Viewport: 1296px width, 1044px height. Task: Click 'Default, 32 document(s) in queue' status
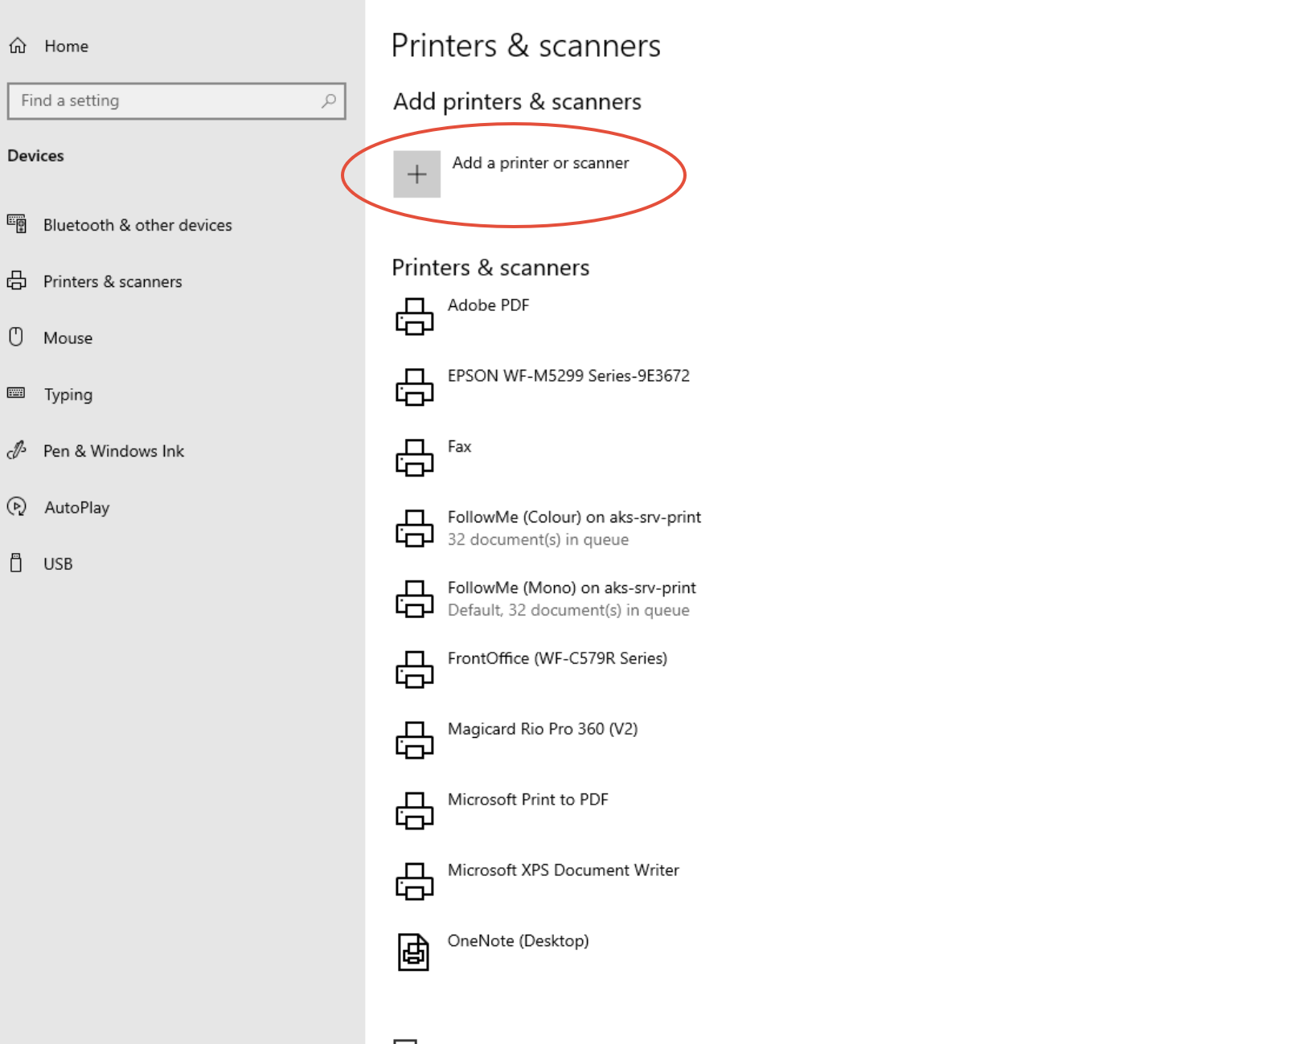568,611
